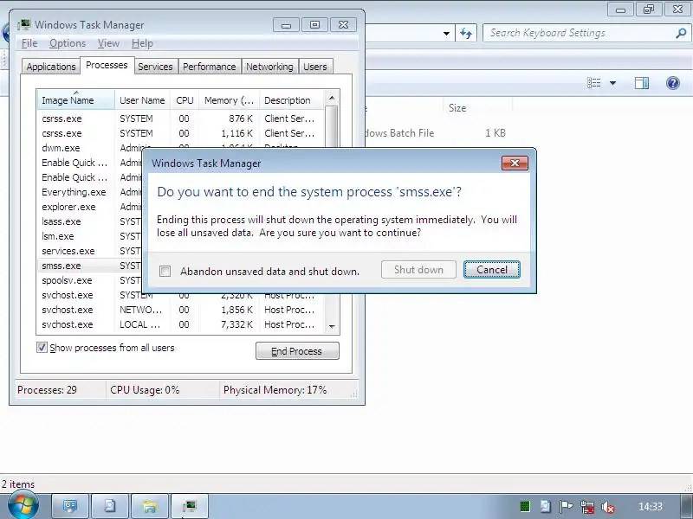Open the Windows Start orb
The image size is (693, 519).
click(x=23, y=506)
